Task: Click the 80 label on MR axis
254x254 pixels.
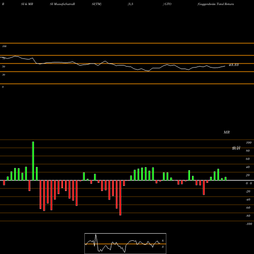Action: pyautogui.click(x=248, y=151)
